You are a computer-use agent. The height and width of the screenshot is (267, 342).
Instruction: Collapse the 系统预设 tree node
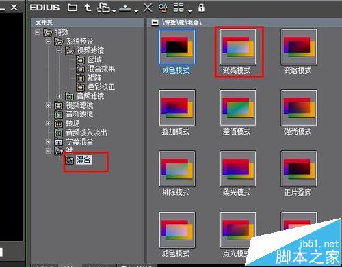click(49, 42)
